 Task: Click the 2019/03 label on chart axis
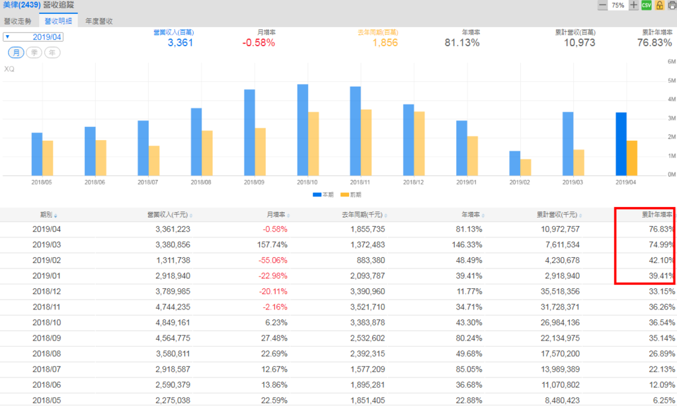coord(573,183)
